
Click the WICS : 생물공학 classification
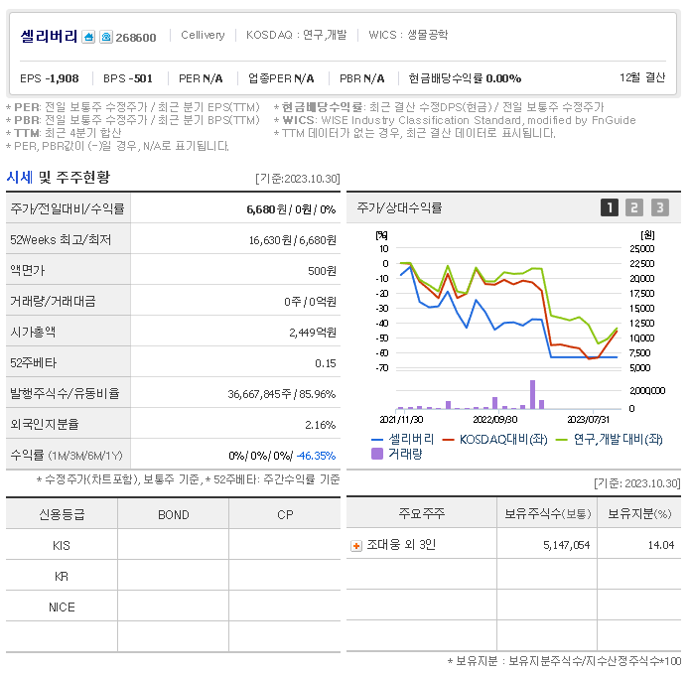pyautogui.click(x=408, y=35)
